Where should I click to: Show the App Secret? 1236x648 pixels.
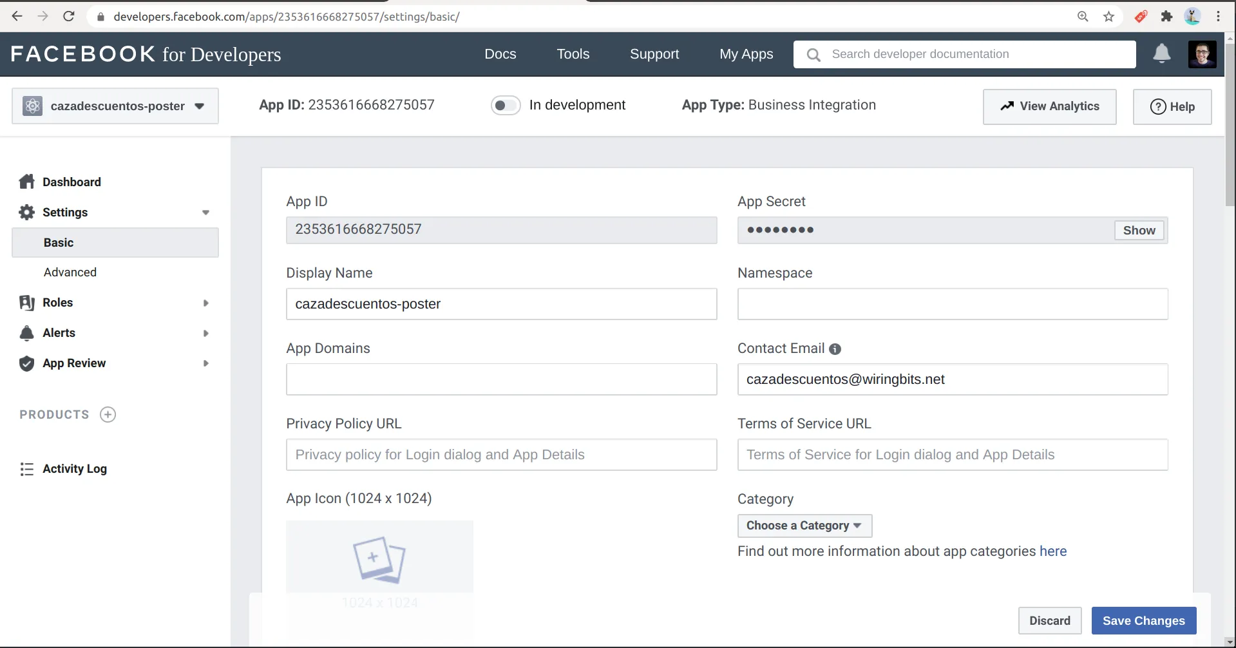click(x=1139, y=230)
